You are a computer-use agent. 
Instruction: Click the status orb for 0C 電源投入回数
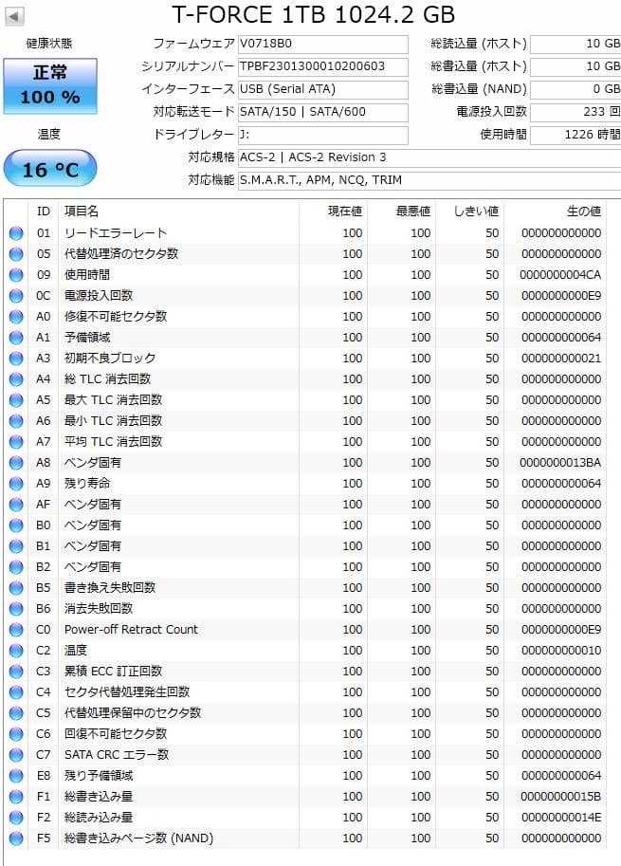point(16,296)
